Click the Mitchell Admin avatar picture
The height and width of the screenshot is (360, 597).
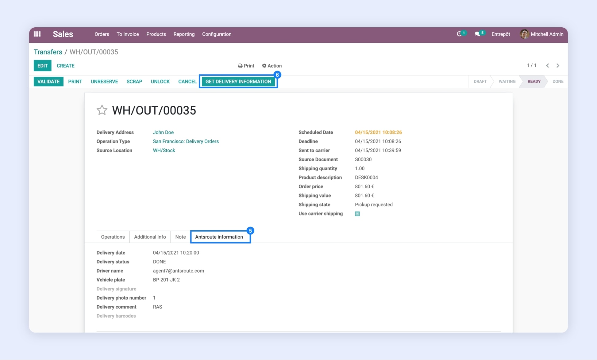pyautogui.click(x=524, y=34)
